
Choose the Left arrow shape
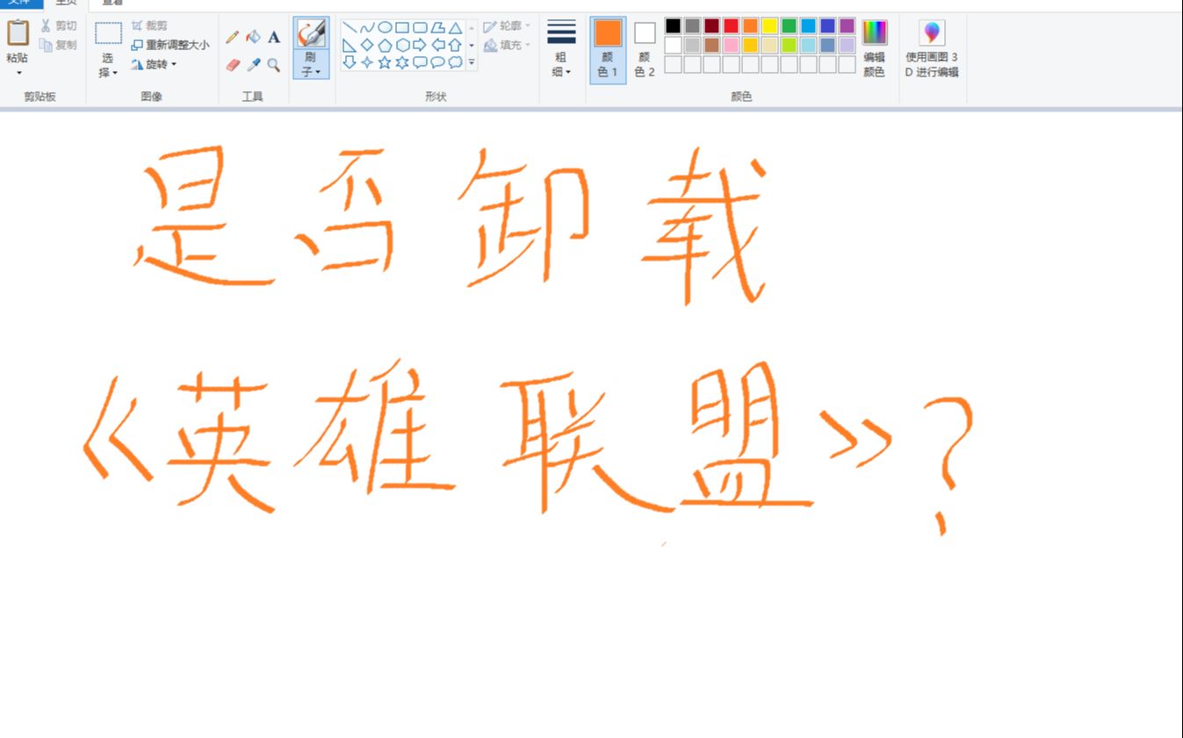pyautogui.click(x=437, y=45)
